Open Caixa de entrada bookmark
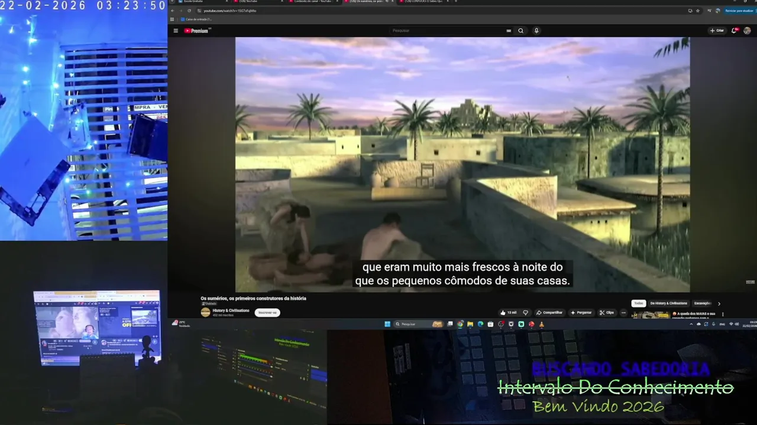 pyautogui.click(x=196, y=19)
